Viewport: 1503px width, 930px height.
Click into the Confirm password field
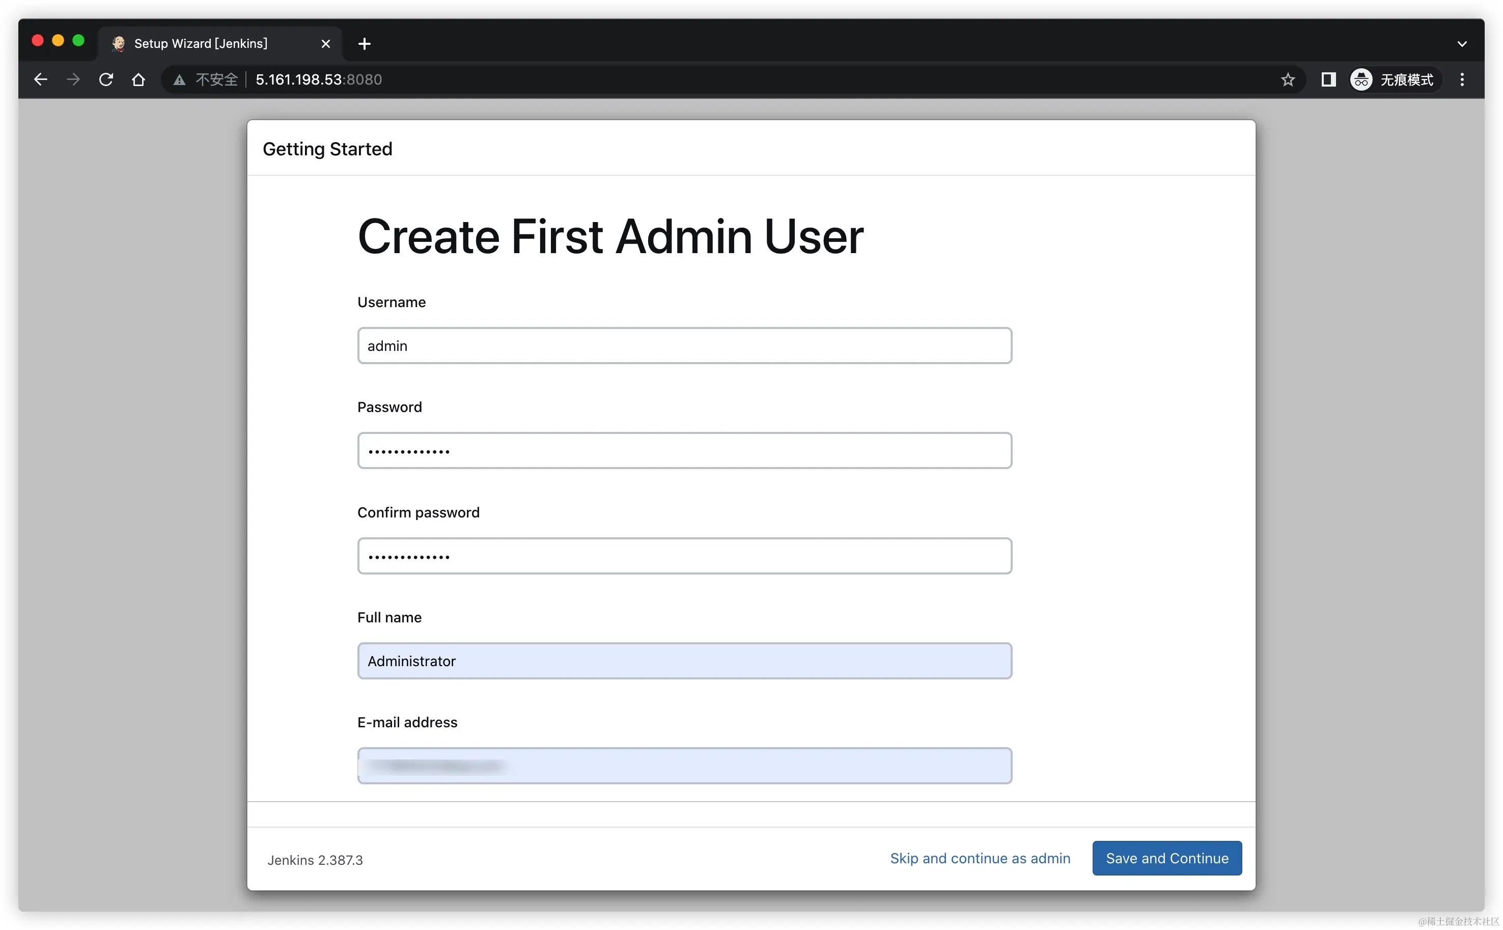684,556
